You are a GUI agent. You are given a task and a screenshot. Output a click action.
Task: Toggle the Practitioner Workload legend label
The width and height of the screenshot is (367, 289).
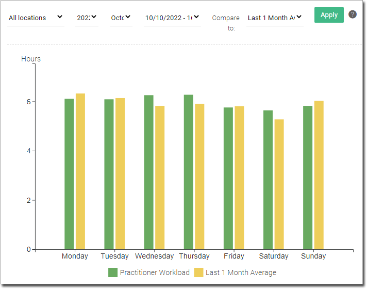click(155, 272)
